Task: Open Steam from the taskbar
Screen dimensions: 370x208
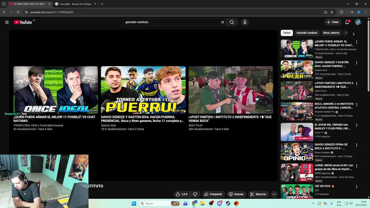Action: click(228, 203)
